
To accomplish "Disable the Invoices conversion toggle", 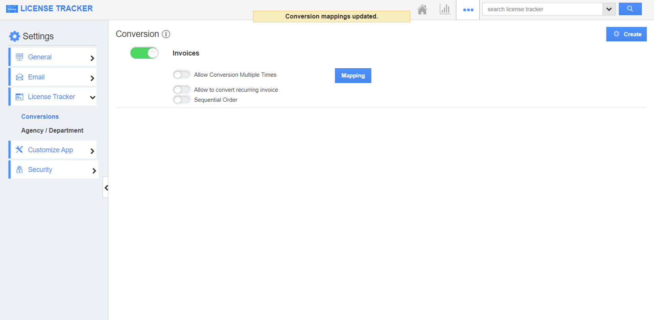I will 144,53.
